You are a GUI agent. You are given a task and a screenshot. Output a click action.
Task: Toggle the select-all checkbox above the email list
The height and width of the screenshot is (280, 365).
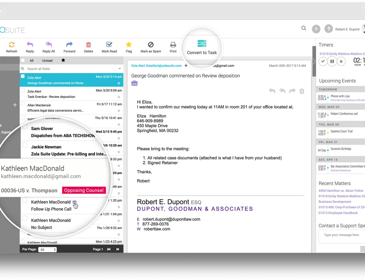[23, 60]
